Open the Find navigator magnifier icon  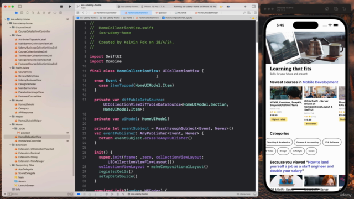[x=33, y=13]
